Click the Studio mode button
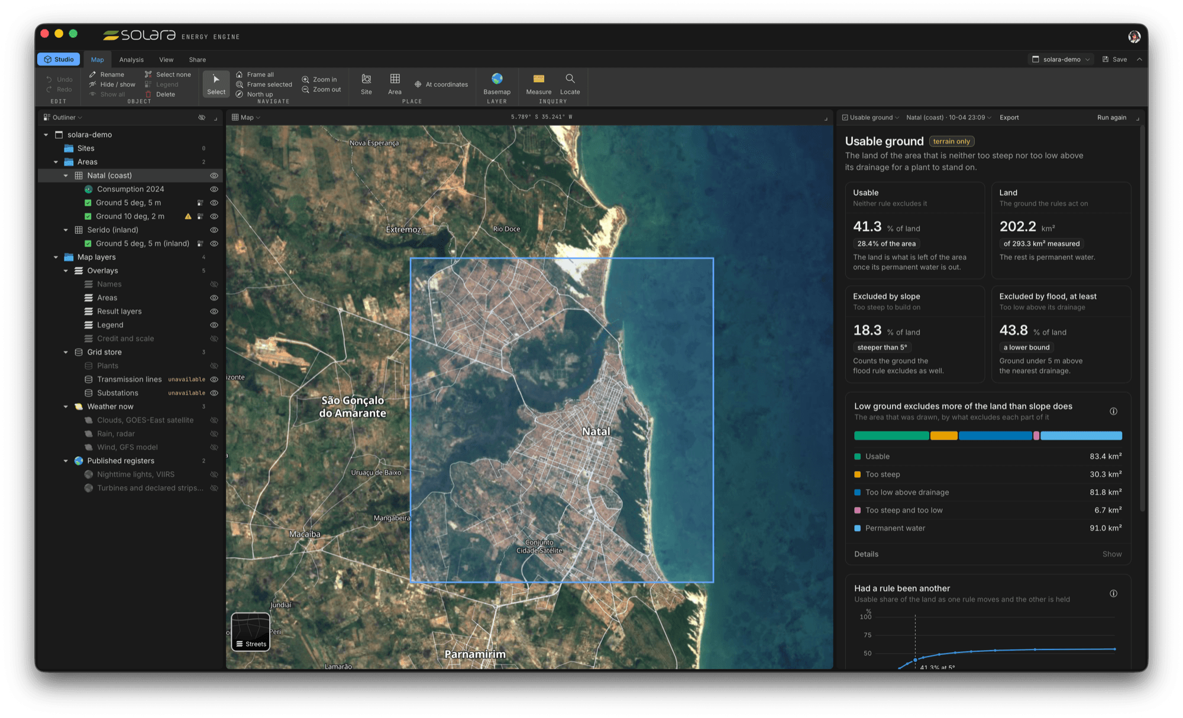 tap(59, 59)
